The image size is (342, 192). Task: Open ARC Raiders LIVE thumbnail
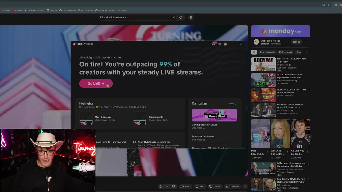[x=263, y=80]
